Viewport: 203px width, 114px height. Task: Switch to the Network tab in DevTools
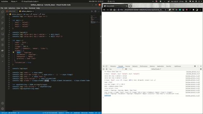135,66
